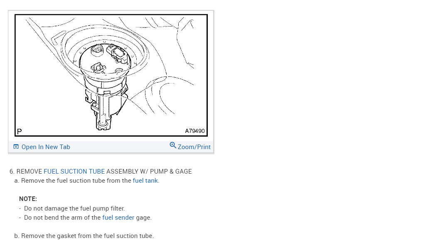
Task: Click the magnifier Zoom/Print icon
Action: tap(173, 145)
